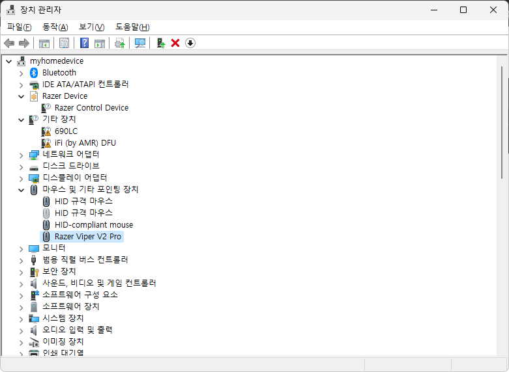The image size is (509, 372).
Task: Expand the 디스플레이 어댑터 category
Action: (x=22, y=179)
